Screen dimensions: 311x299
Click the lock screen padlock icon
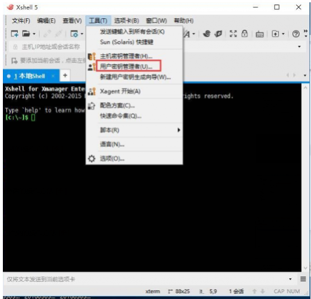click(x=244, y=33)
